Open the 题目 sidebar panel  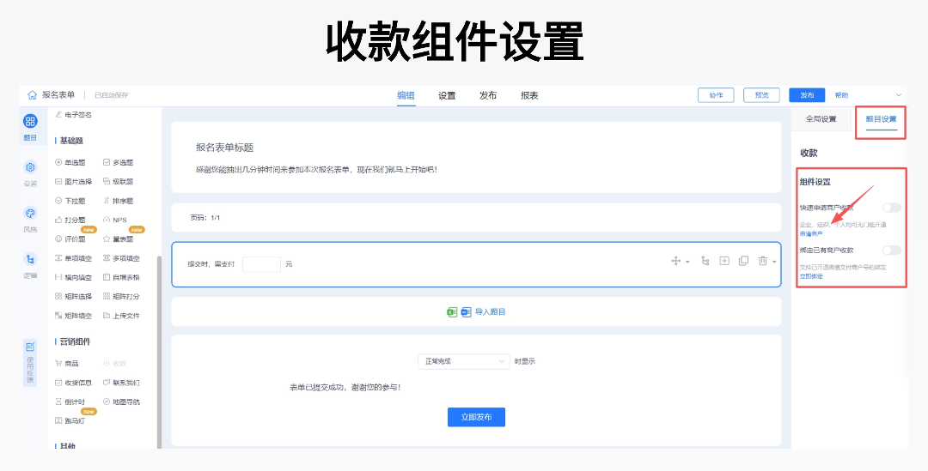(x=30, y=127)
